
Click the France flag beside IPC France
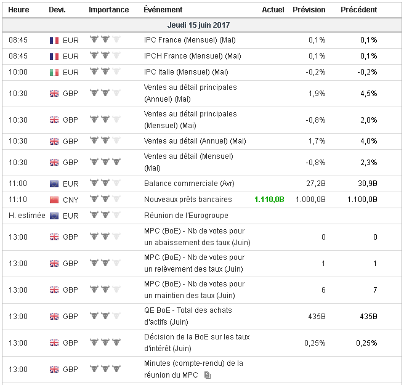tap(54, 40)
